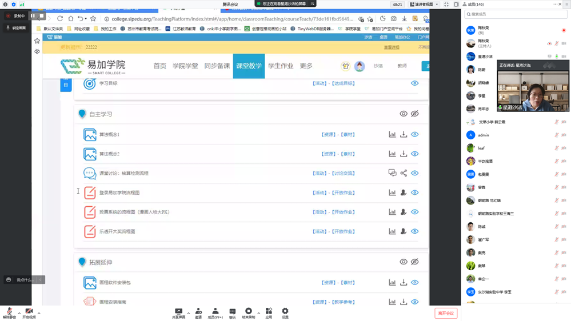The height and width of the screenshot is (321, 571).
Task: Unmute microphone in the meeting toolbar
Action: pos(10,312)
